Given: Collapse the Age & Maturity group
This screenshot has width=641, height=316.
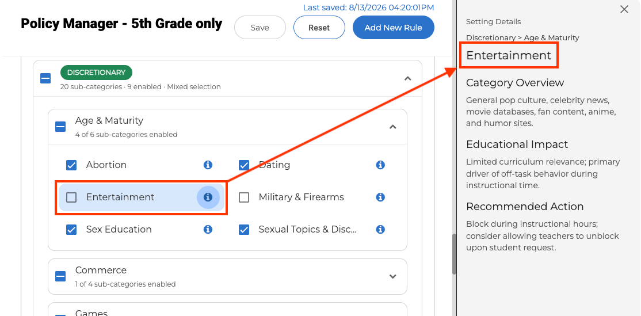Looking at the screenshot, I should pos(393,127).
